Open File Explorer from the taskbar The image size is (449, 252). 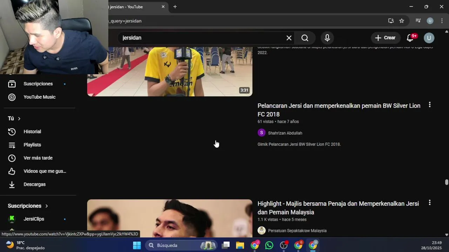(240, 245)
